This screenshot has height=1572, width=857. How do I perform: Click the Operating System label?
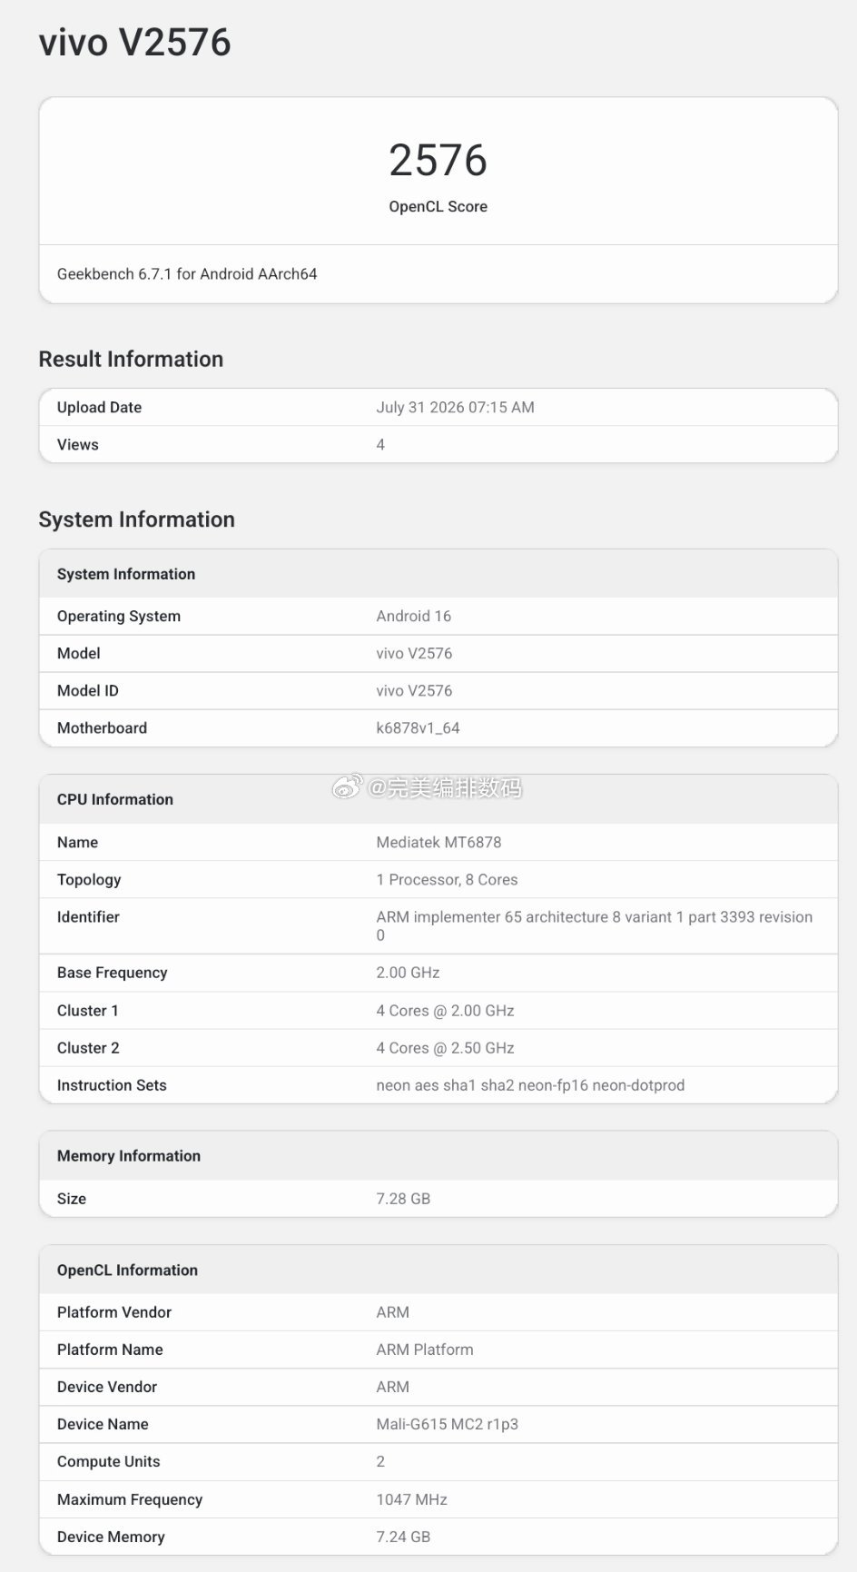pyautogui.click(x=119, y=616)
